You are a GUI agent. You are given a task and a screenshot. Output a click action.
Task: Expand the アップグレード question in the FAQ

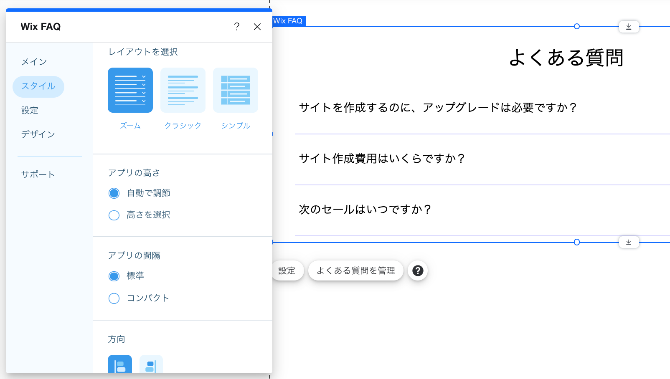437,107
